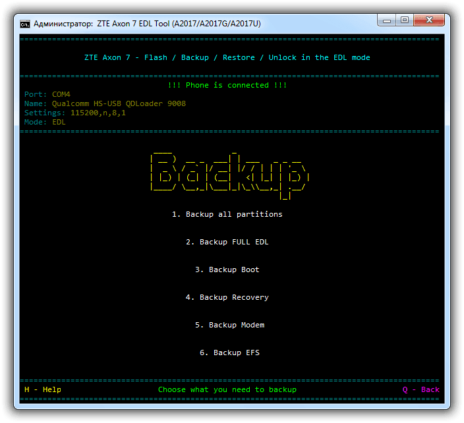Viewport: 464px width, 423px height.
Task: Maximize the EDL Tool window
Action: click(405, 20)
